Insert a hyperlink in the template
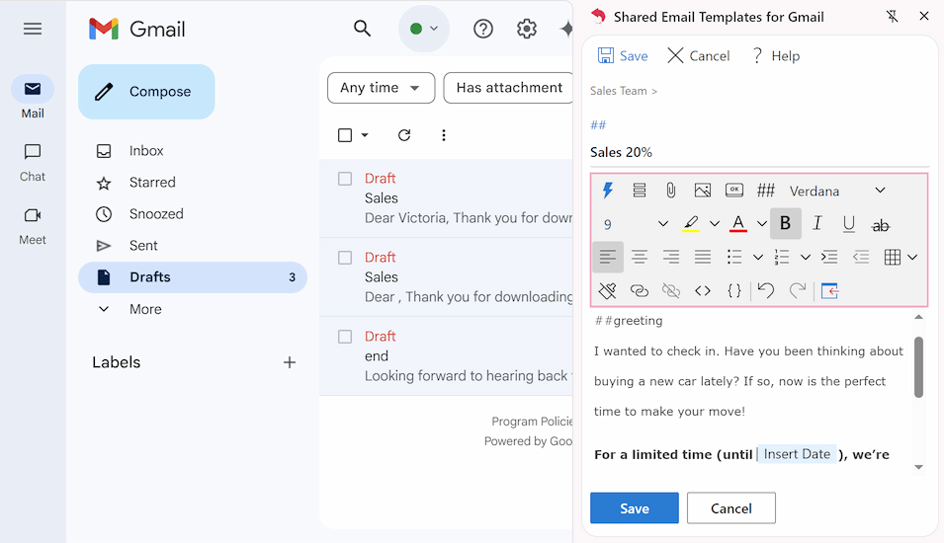This screenshot has width=944, height=543. pos(640,291)
